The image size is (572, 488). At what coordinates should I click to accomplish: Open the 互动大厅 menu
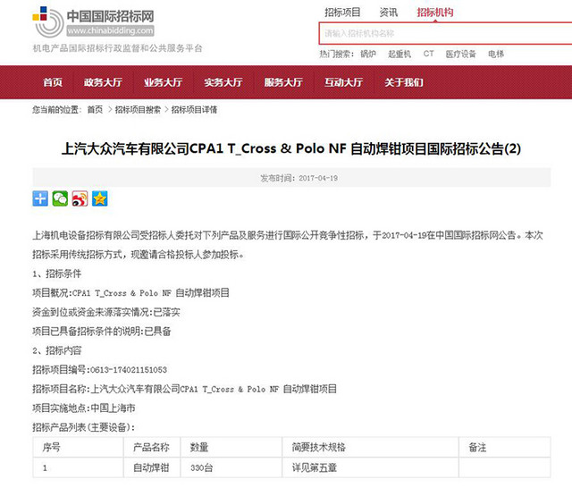coord(343,82)
